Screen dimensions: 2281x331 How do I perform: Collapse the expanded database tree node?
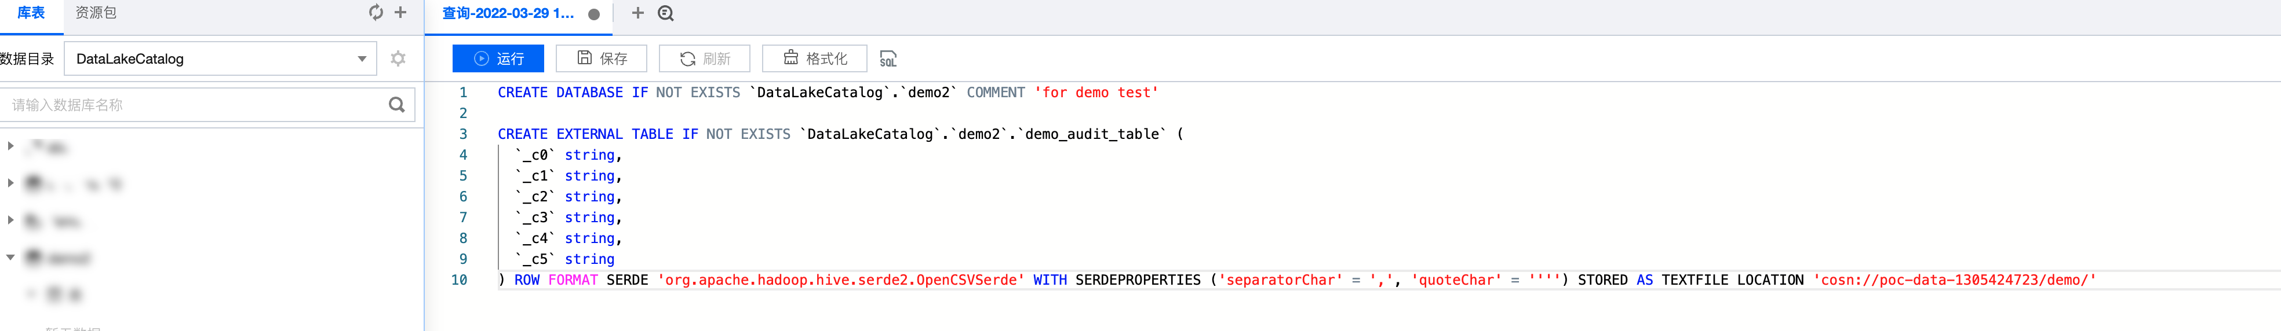[x=10, y=258]
